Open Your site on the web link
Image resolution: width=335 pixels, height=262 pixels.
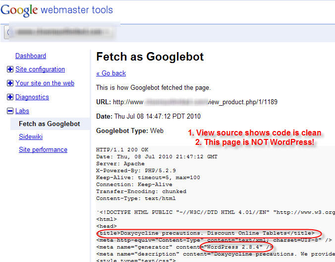tap(45, 83)
